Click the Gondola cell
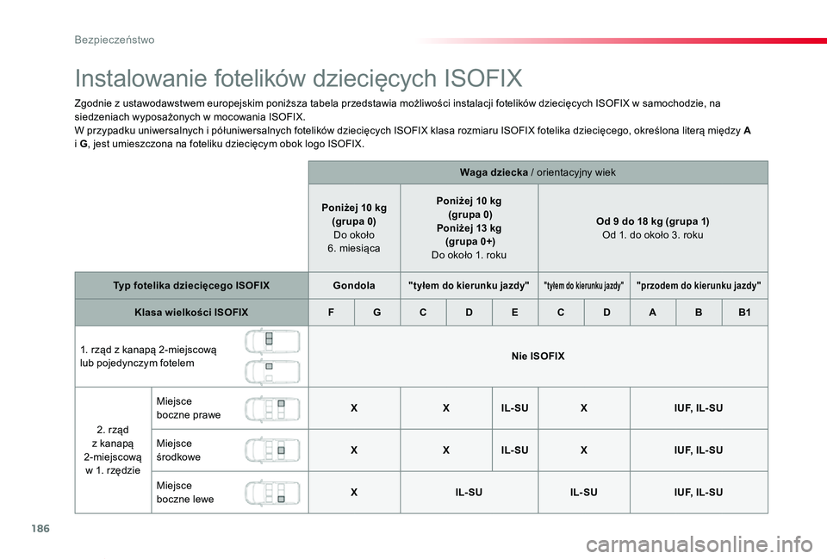The height and width of the screenshot is (559, 827). point(354,286)
